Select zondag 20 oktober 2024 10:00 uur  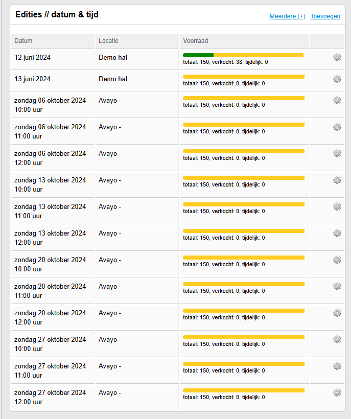(x=50, y=264)
